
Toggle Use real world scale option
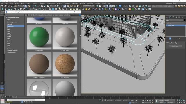(47, 15)
